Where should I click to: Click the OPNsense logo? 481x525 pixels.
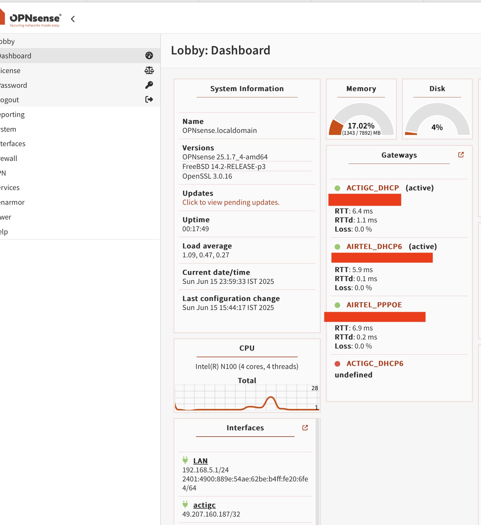click(31, 19)
